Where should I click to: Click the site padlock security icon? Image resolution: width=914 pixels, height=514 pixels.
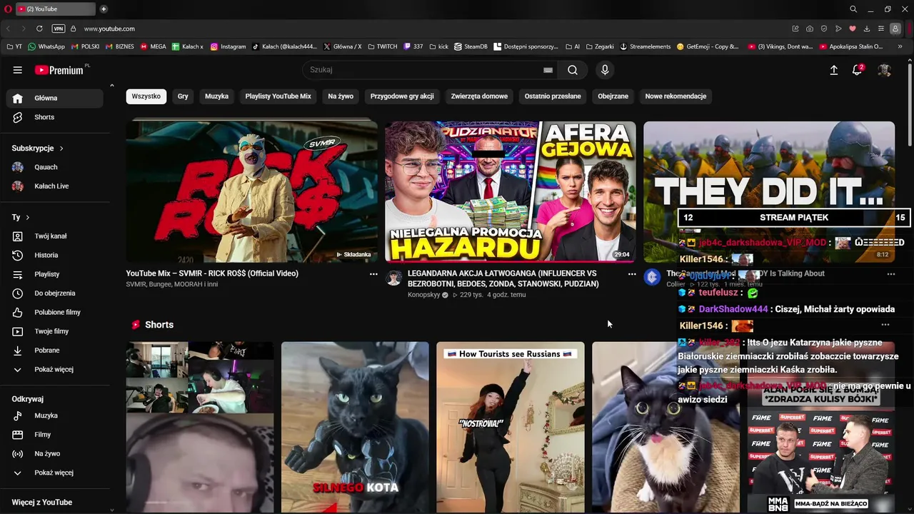[x=73, y=29]
